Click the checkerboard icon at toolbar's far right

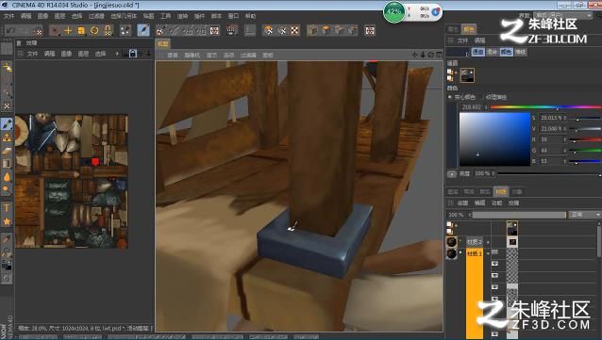pyautogui.click(x=370, y=30)
